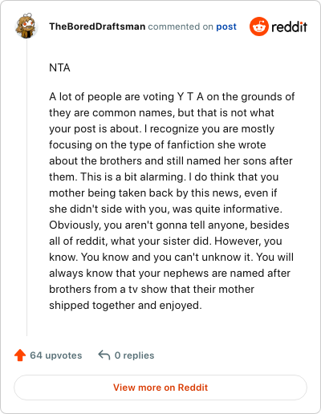
Task: Click the 'NTA' verdict text
Action: tap(59, 68)
